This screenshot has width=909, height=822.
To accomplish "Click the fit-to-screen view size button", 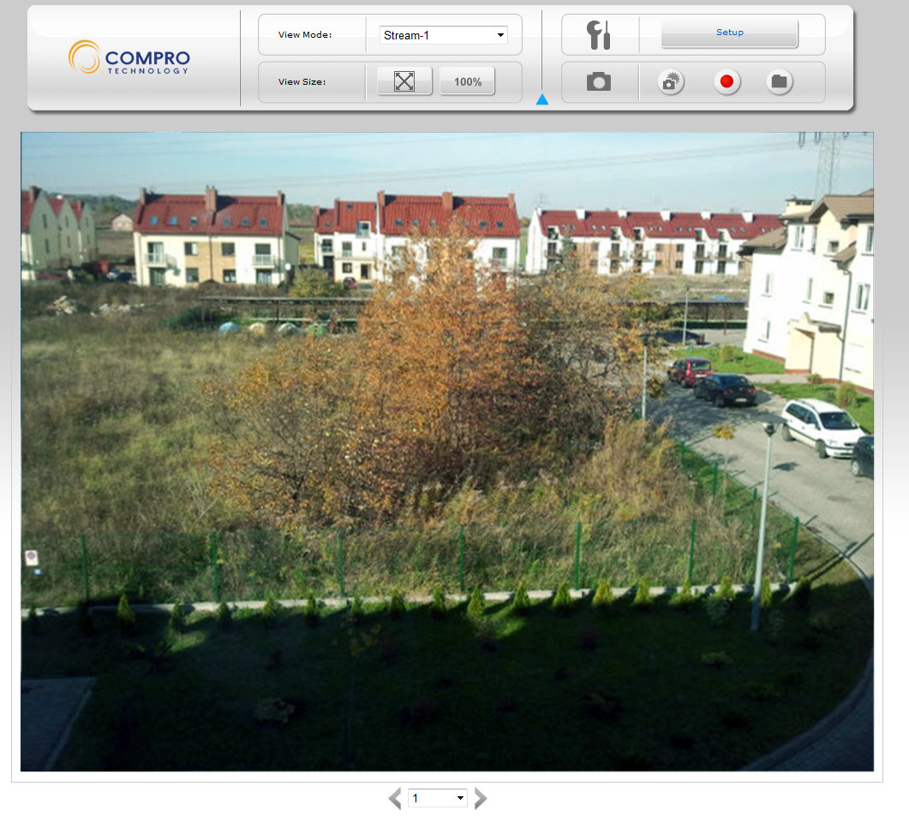I will (x=404, y=81).
